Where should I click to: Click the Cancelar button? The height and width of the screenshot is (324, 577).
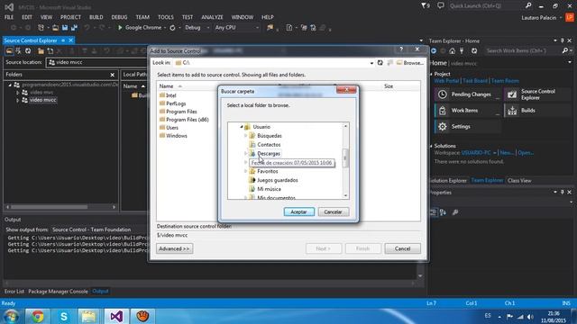pos(333,212)
